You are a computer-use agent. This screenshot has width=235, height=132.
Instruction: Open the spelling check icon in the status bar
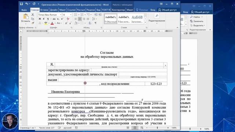coord(59,128)
